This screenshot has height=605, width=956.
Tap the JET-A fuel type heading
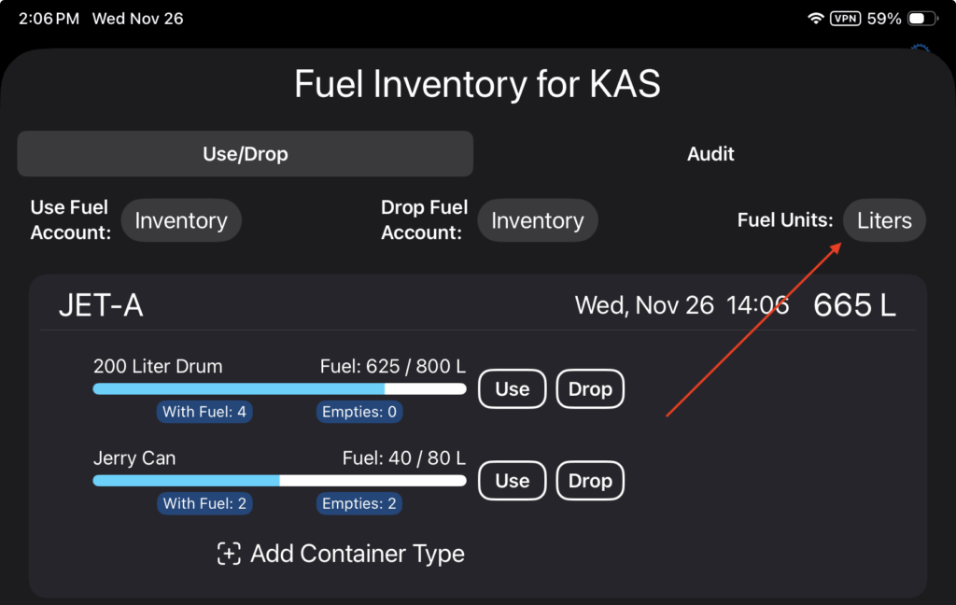coord(101,305)
